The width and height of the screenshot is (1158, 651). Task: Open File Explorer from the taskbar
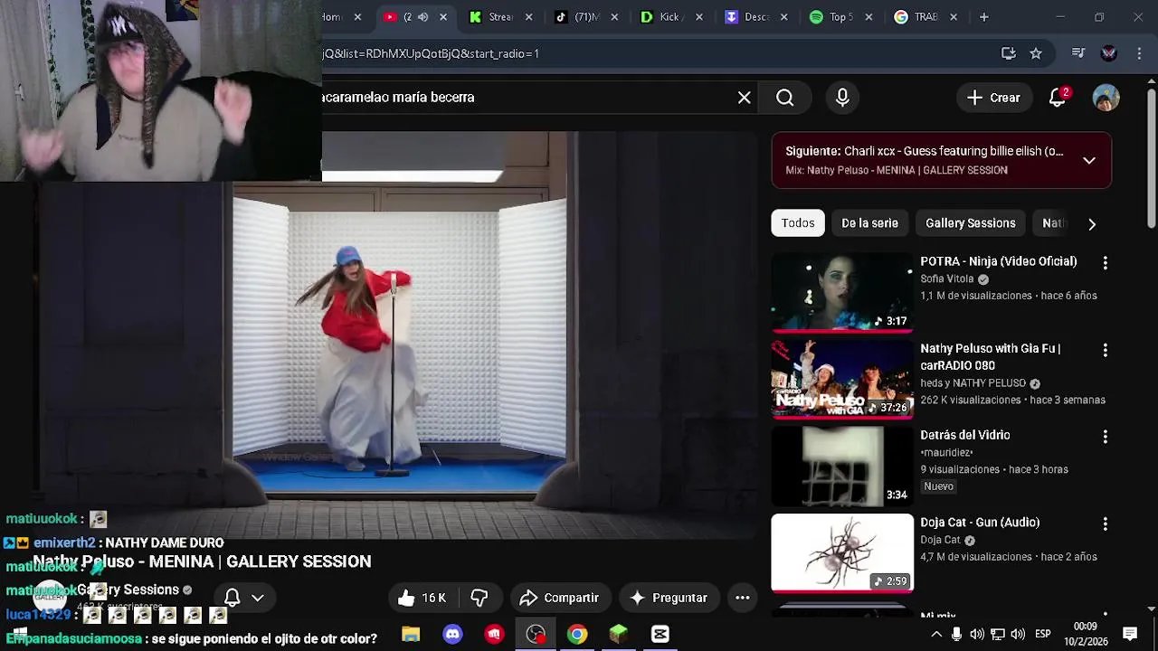tap(411, 635)
